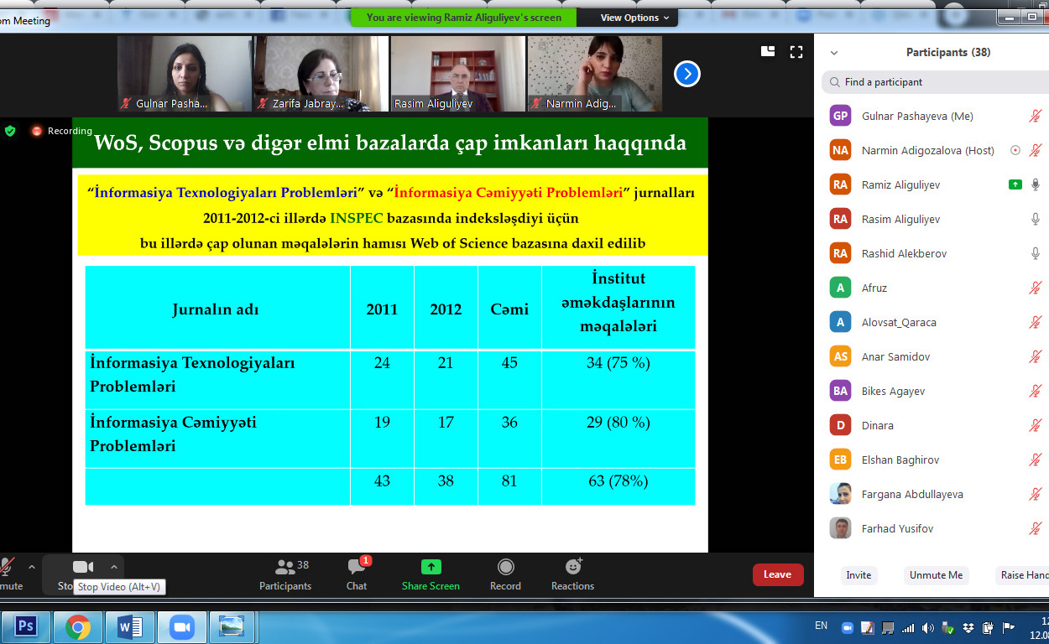The height and width of the screenshot is (644, 1049).
Task: Switch video gallery layout icon
Action: point(768,52)
